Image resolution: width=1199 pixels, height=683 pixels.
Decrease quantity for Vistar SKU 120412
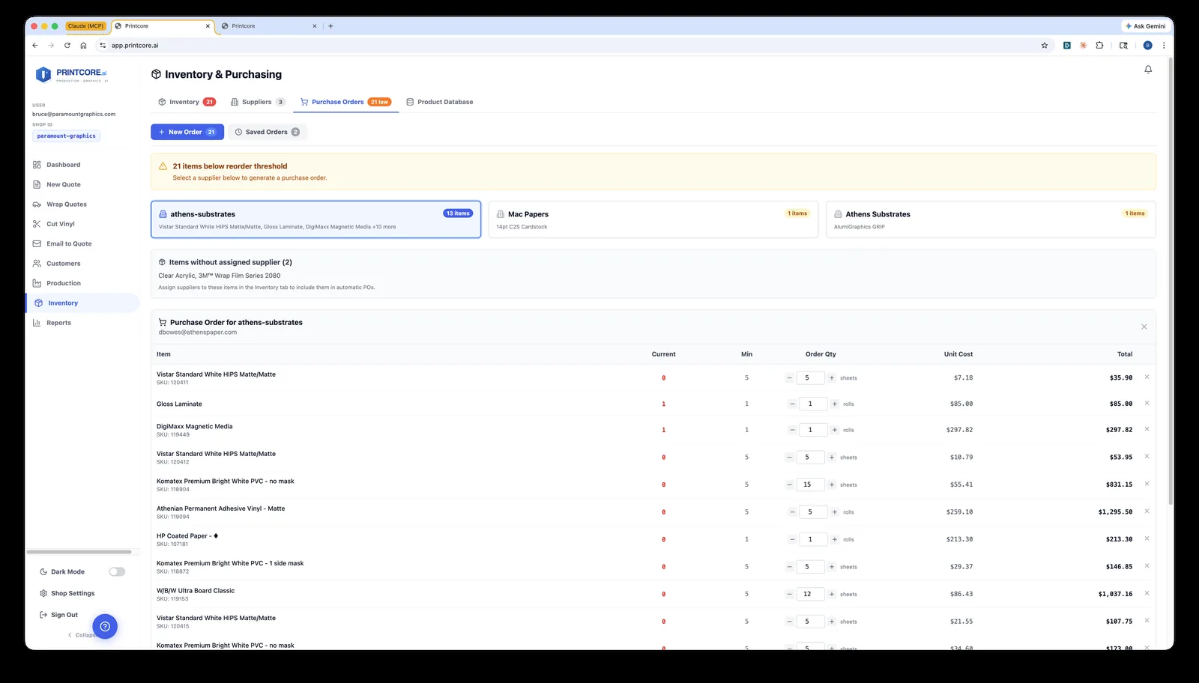[789, 458]
